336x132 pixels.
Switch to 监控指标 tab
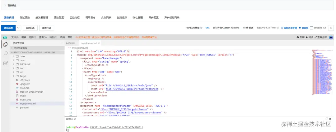click(75, 18)
